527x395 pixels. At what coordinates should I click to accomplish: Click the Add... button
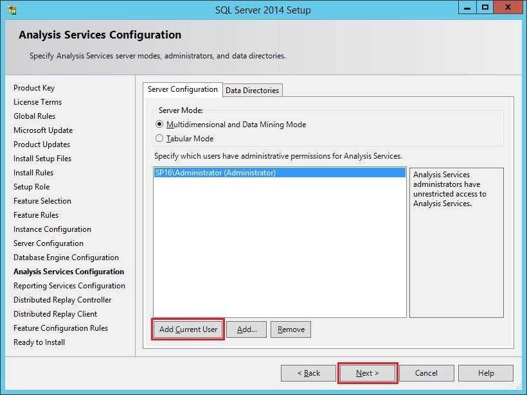pos(247,329)
